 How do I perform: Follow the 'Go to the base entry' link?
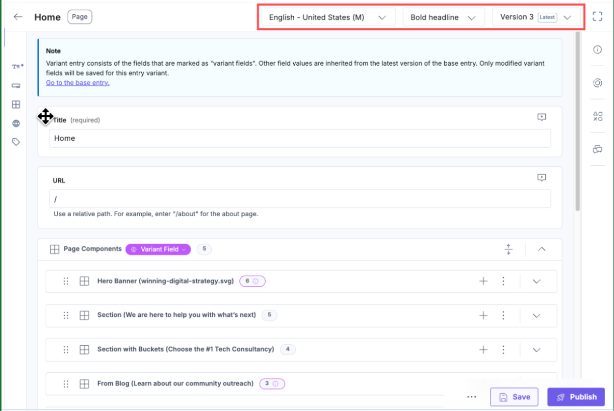point(77,83)
